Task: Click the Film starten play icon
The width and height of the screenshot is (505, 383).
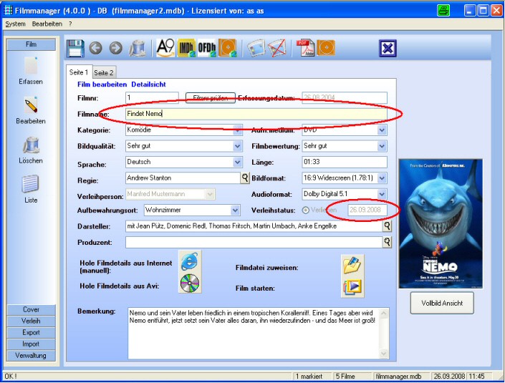Action: [x=352, y=287]
